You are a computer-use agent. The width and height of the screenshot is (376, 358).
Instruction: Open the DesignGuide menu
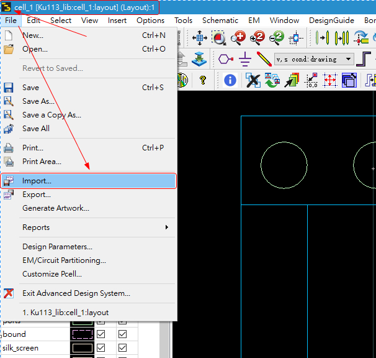331,21
